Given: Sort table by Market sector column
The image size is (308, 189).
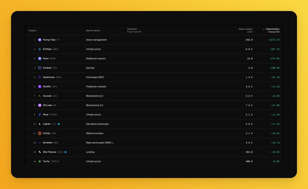Looking at the screenshot, I should coord(94,30).
